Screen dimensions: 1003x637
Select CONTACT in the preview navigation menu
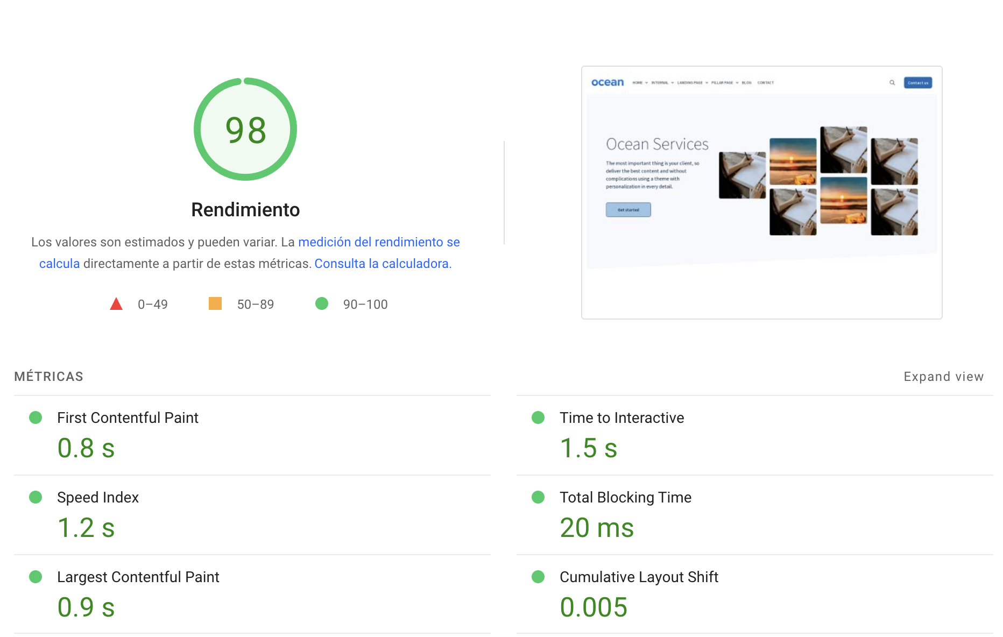tap(765, 82)
